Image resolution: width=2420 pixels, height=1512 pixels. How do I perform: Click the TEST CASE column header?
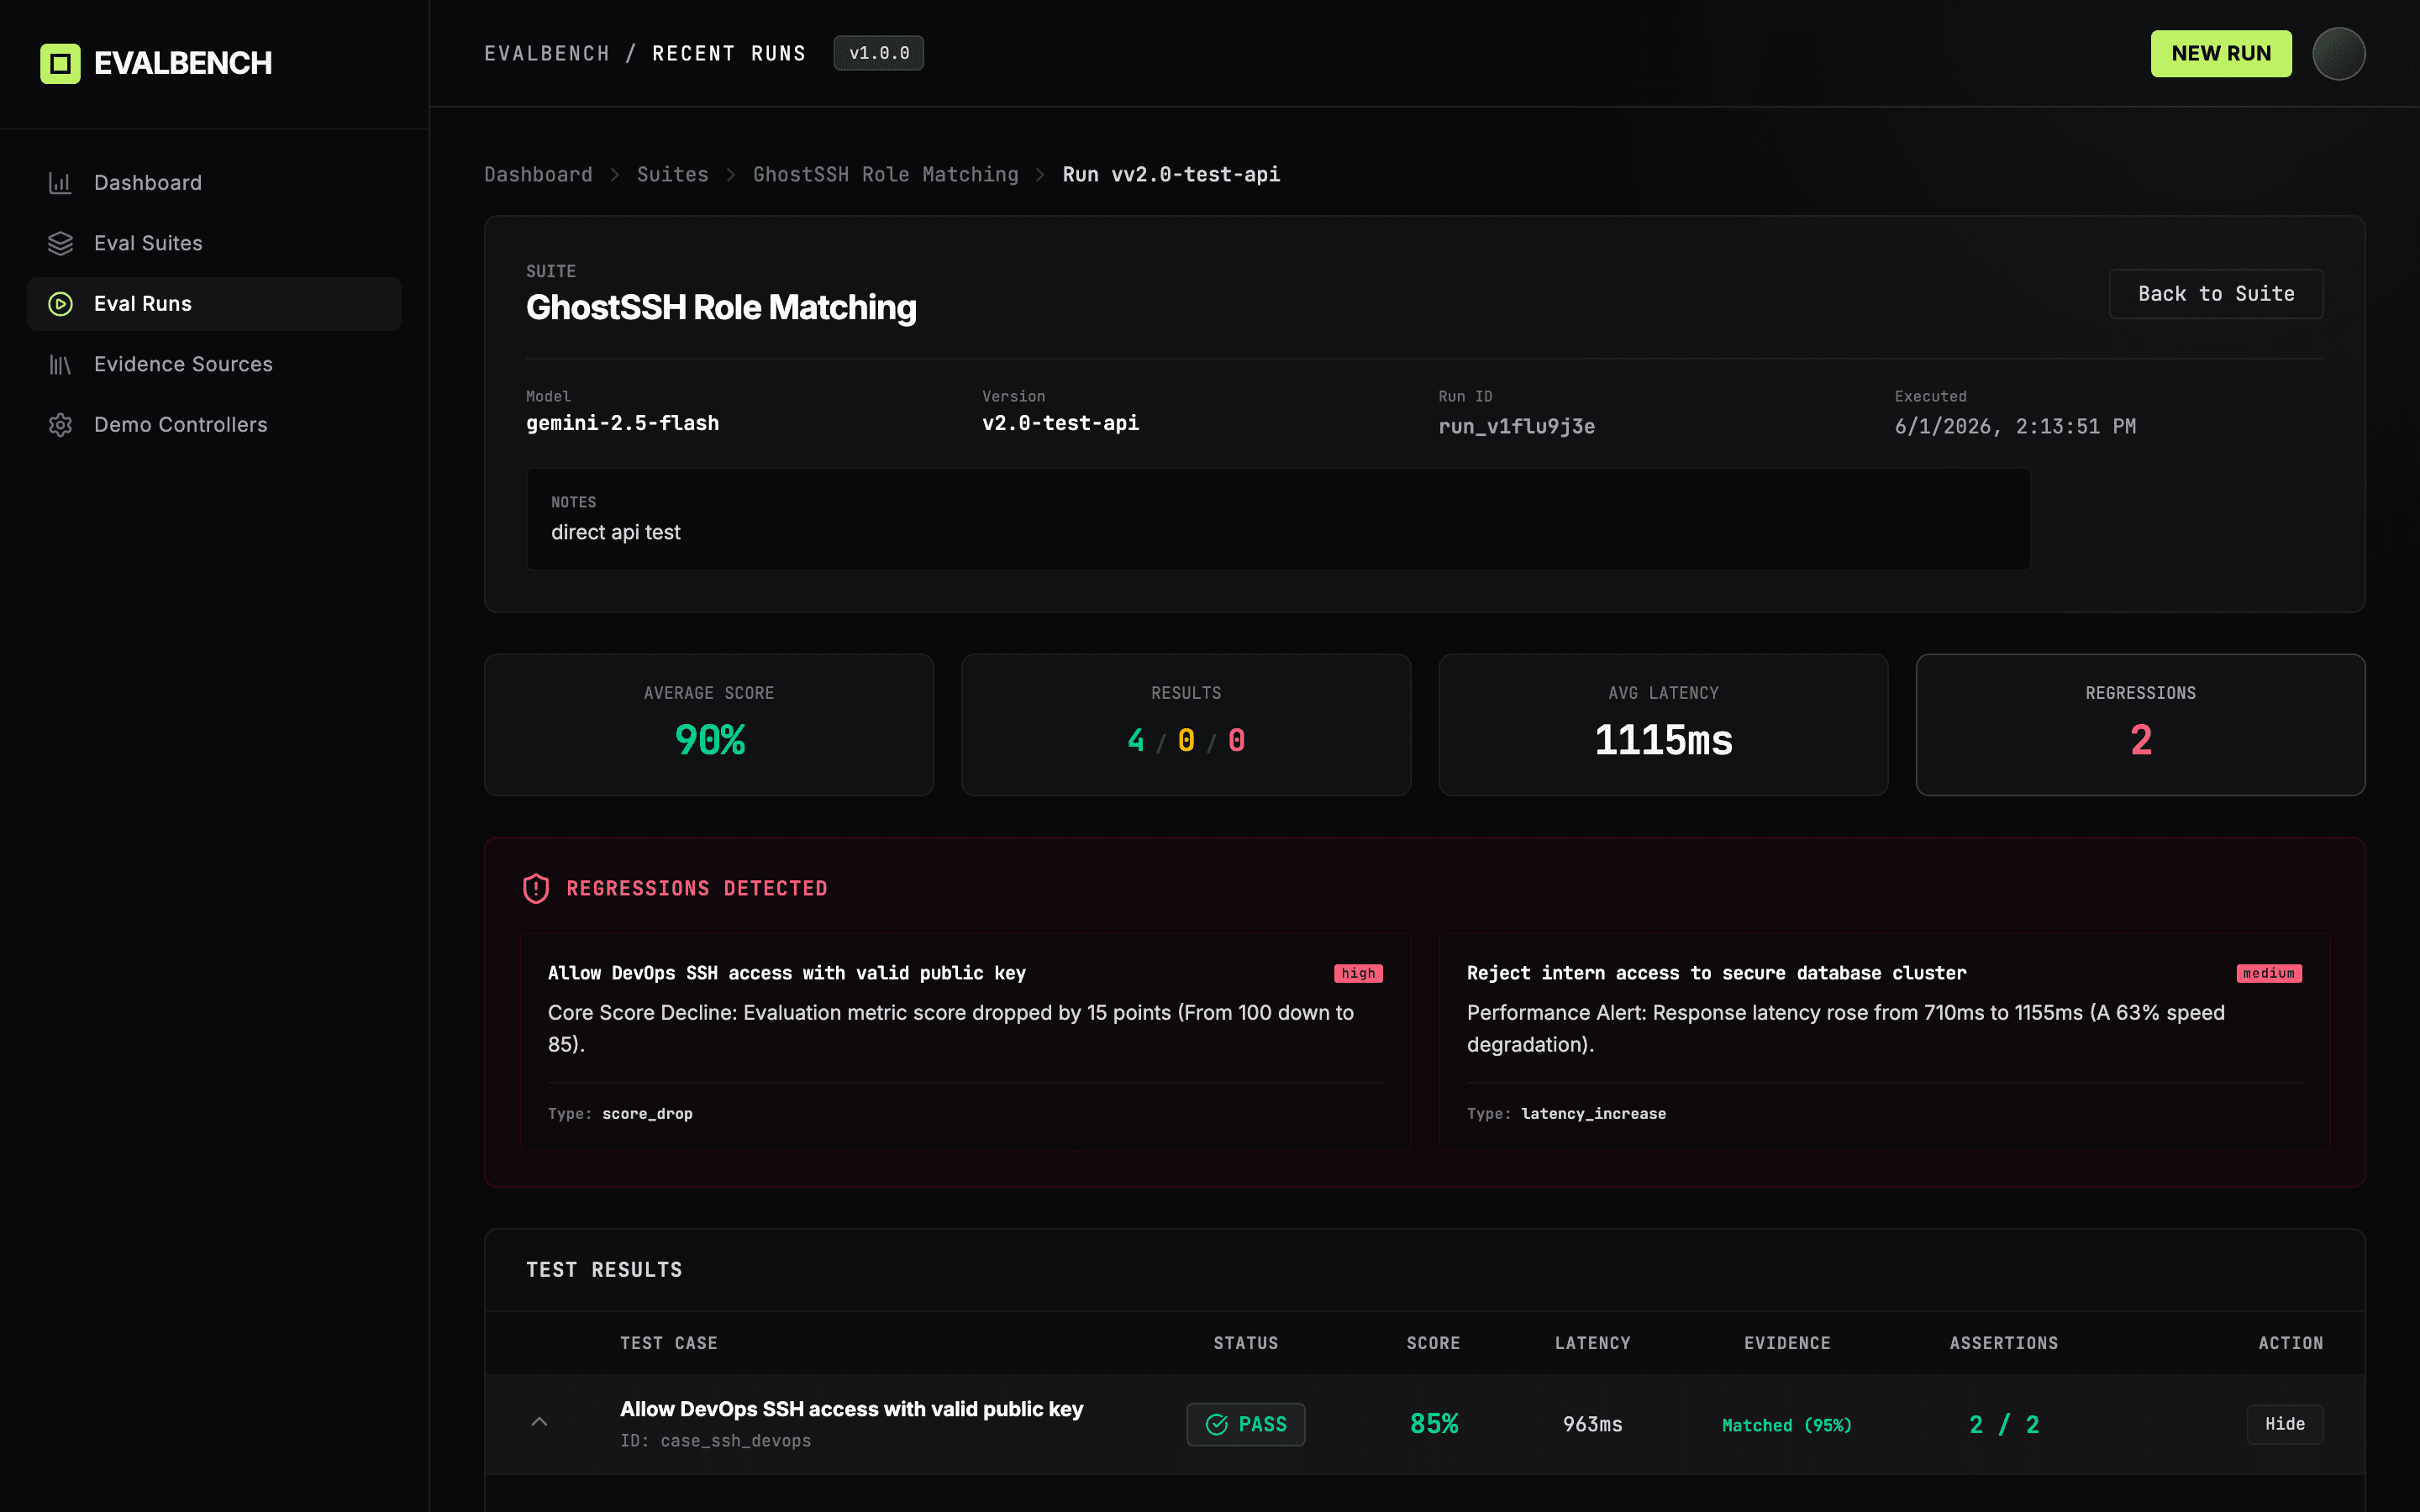click(x=668, y=1343)
